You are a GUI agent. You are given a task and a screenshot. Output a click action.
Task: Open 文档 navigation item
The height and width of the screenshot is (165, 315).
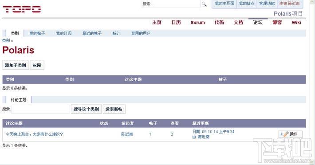point(238,22)
